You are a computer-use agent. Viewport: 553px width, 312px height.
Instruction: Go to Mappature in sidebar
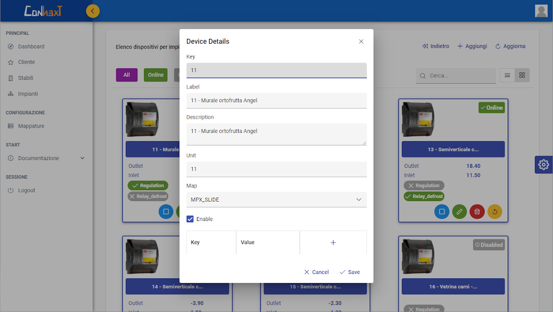[x=31, y=126]
